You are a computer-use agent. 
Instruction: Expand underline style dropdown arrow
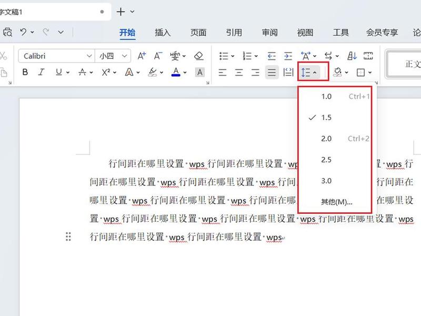[x=68, y=72]
